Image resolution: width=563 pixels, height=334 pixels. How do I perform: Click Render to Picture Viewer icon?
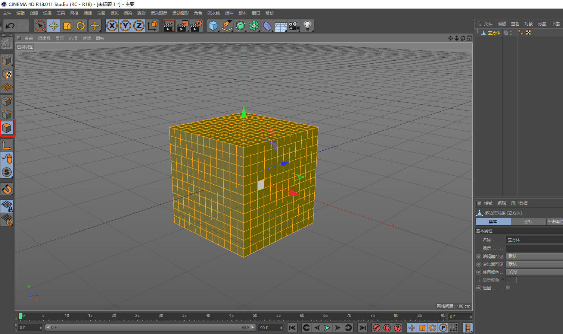point(183,26)
